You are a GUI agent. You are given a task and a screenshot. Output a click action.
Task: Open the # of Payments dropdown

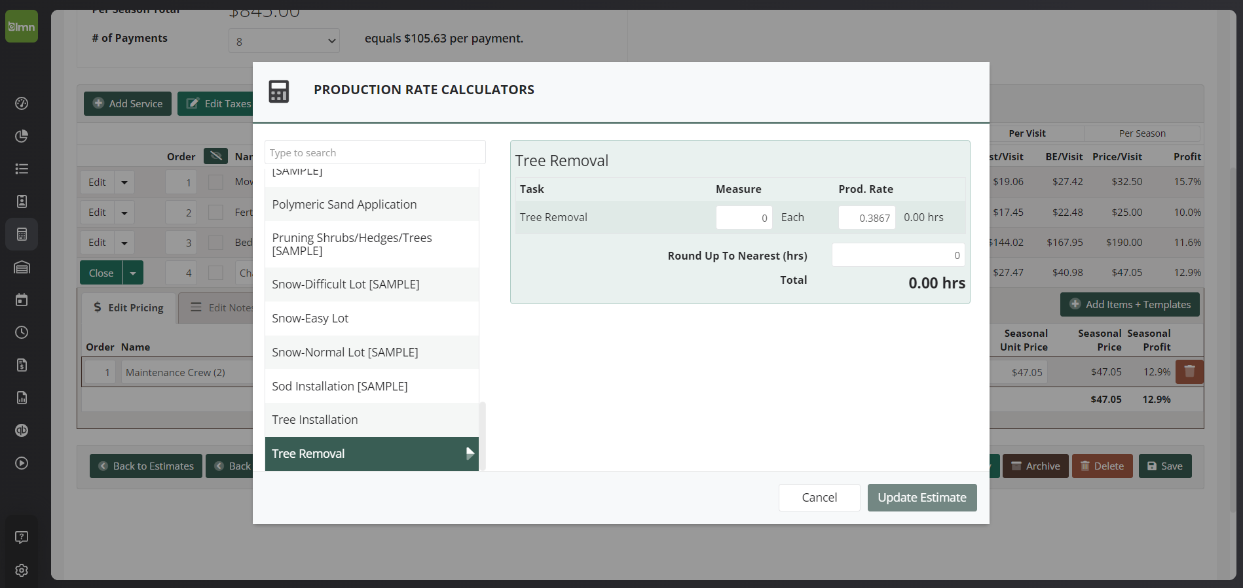tap(284, 41)
